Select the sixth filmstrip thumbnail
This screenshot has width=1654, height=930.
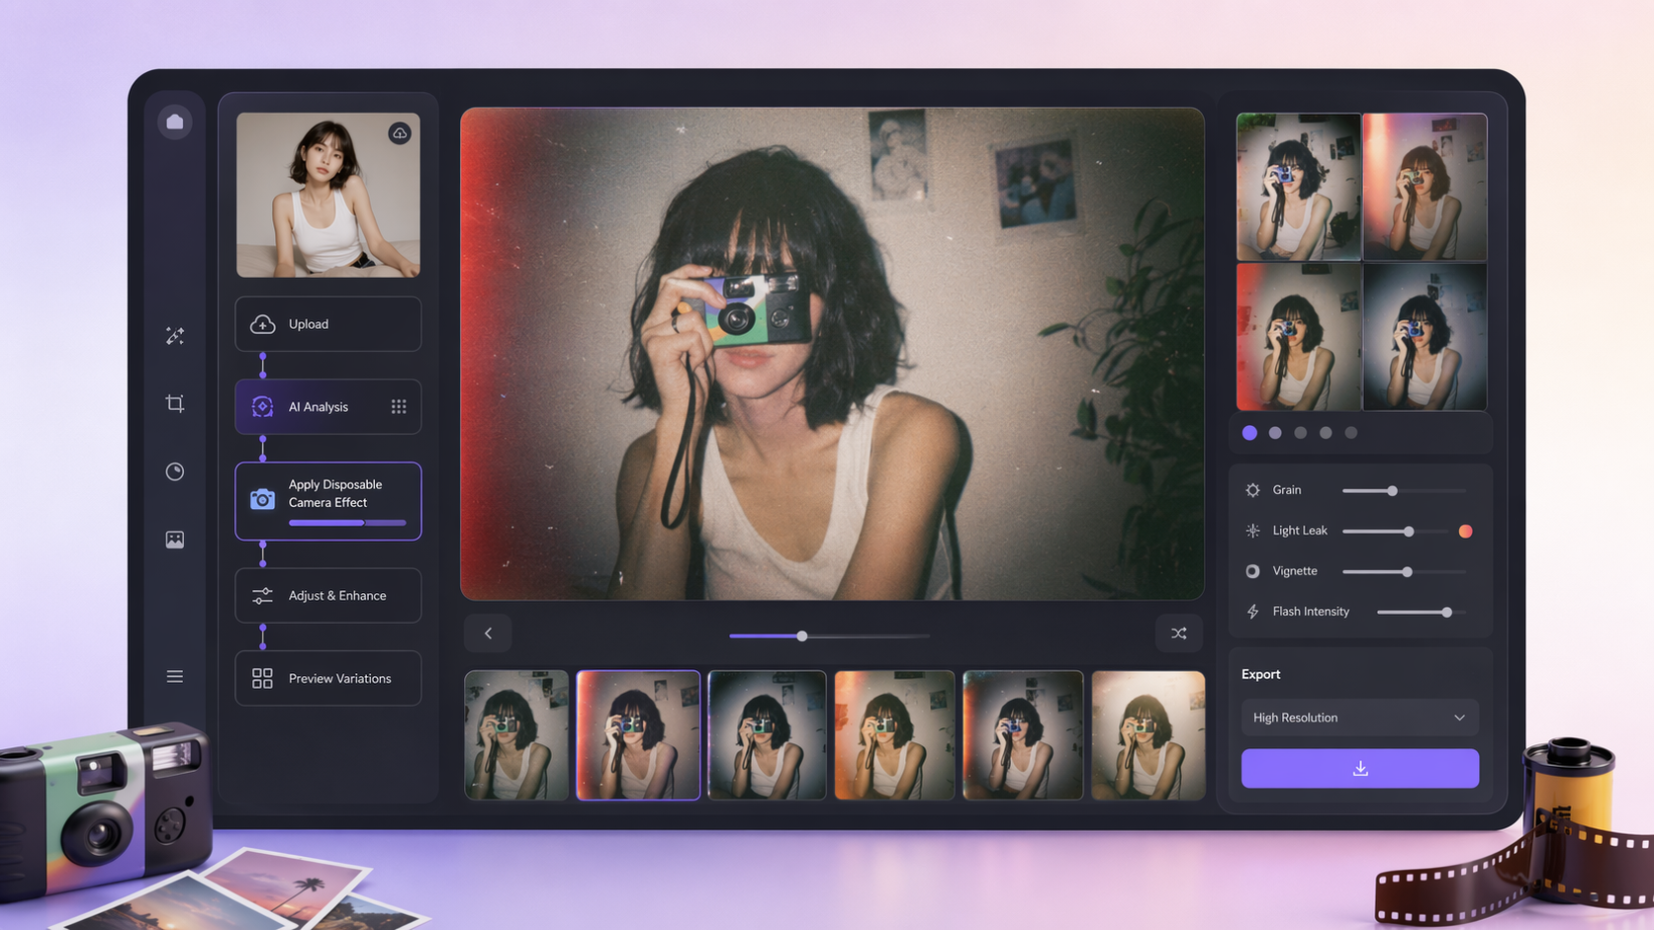[x=1148, y=735]
